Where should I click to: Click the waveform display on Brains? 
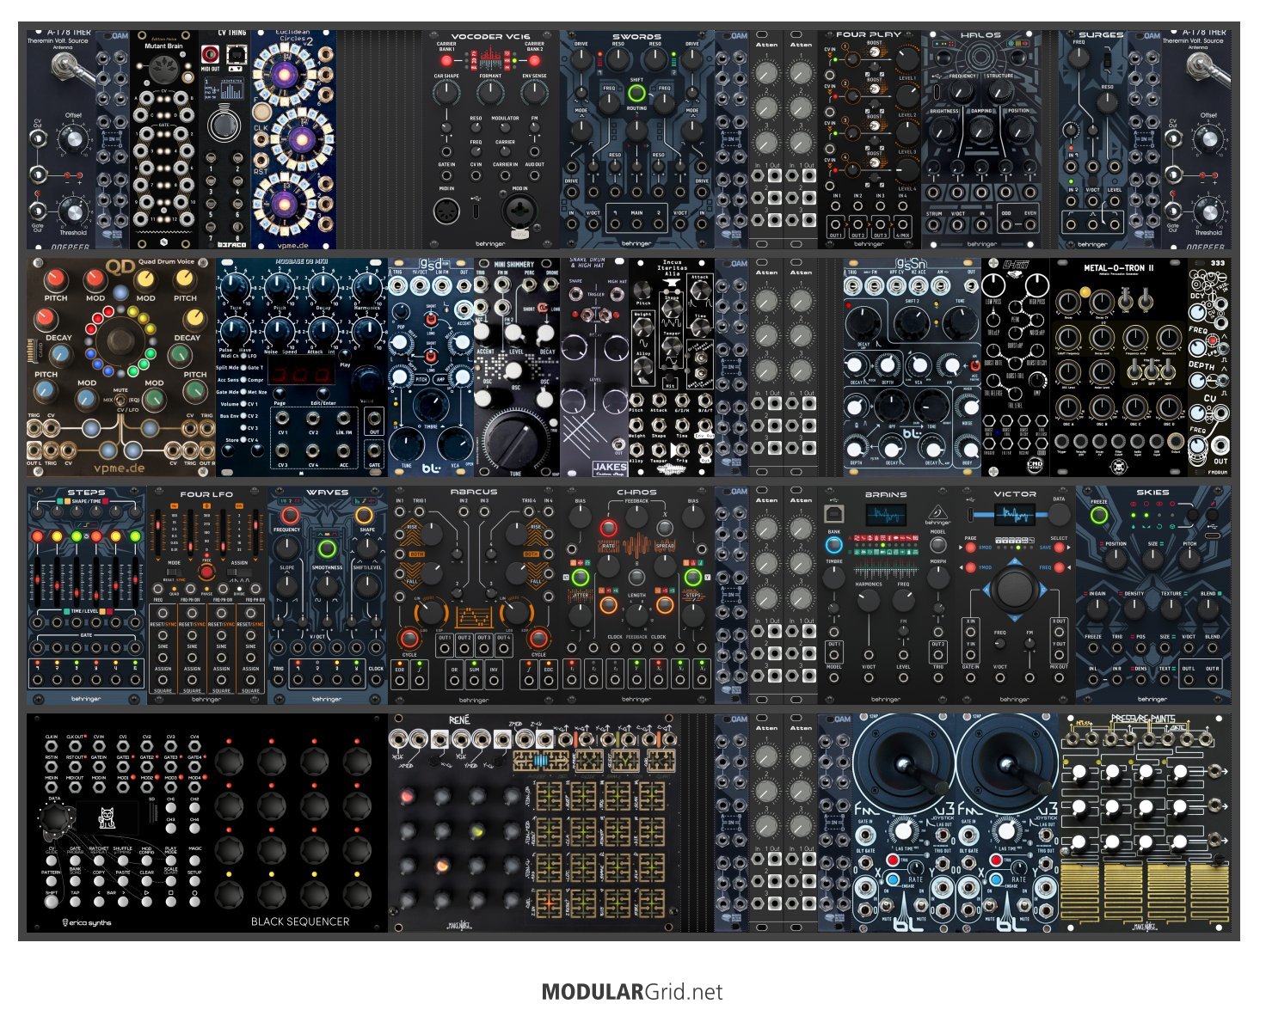(886, 516)
